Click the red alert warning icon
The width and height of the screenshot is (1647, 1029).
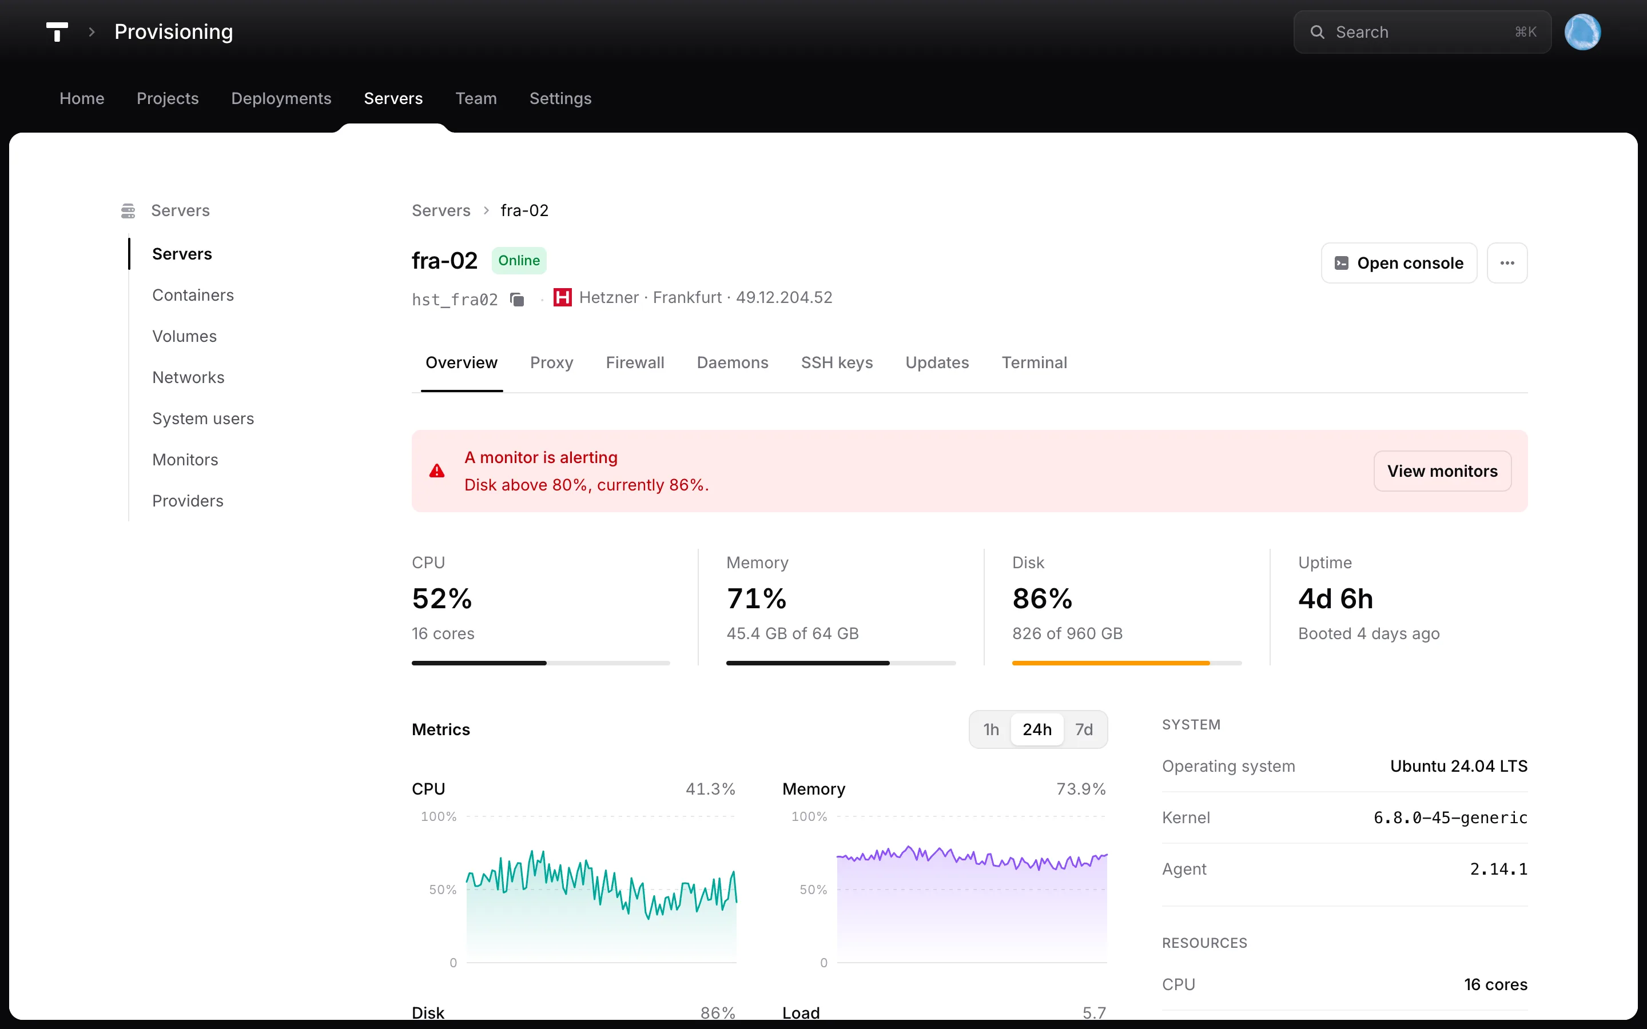tap(437, 471)
